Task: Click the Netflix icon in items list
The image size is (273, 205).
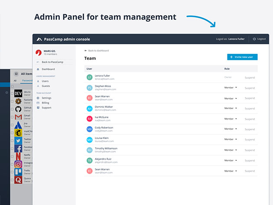Action: 18,155
